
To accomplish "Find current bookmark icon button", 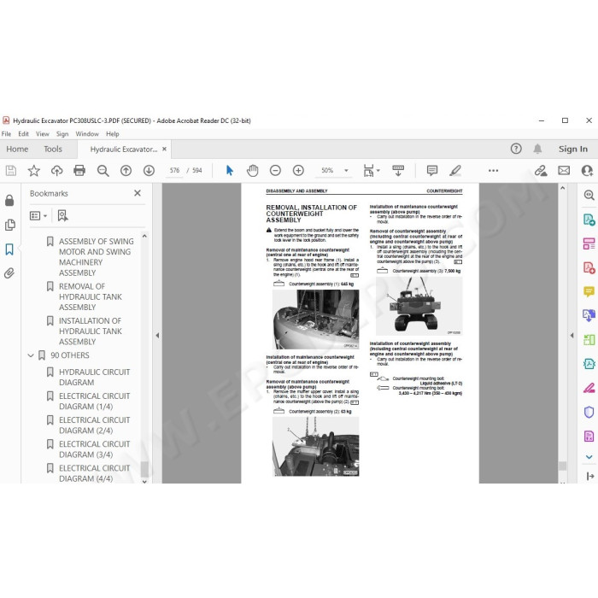I will pos(62,216).
